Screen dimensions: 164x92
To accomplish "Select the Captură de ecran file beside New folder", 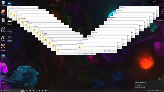I will click(10, 22).
